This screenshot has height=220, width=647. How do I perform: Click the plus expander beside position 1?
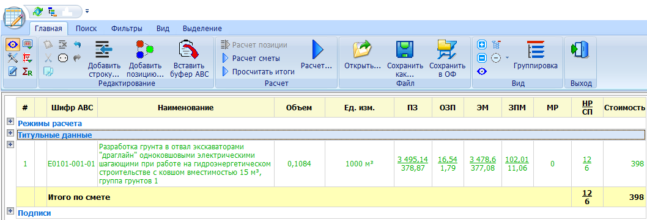(x=10, y=144)
